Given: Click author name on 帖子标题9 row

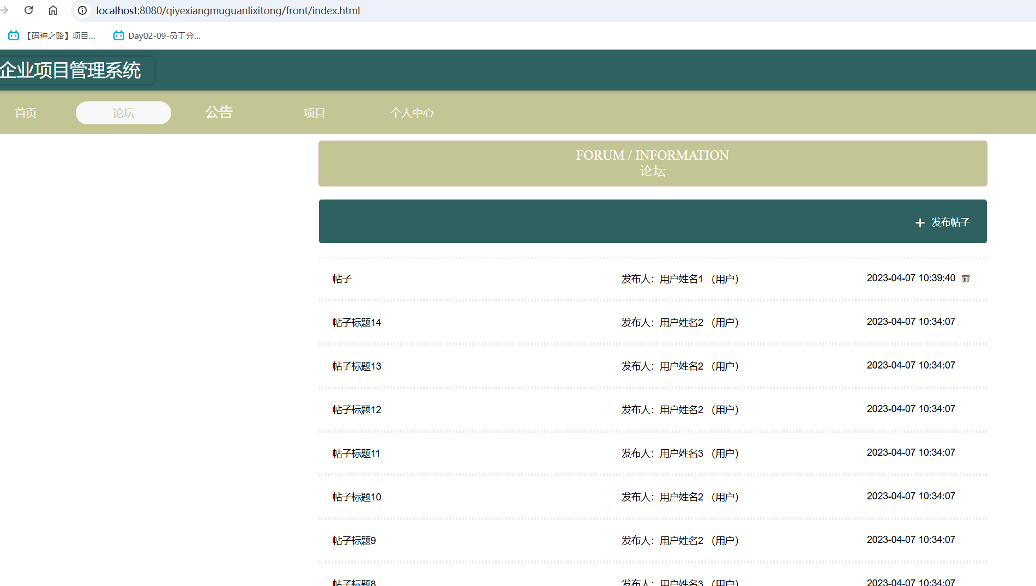Looking at the screenshot, I should coord(682,541).
